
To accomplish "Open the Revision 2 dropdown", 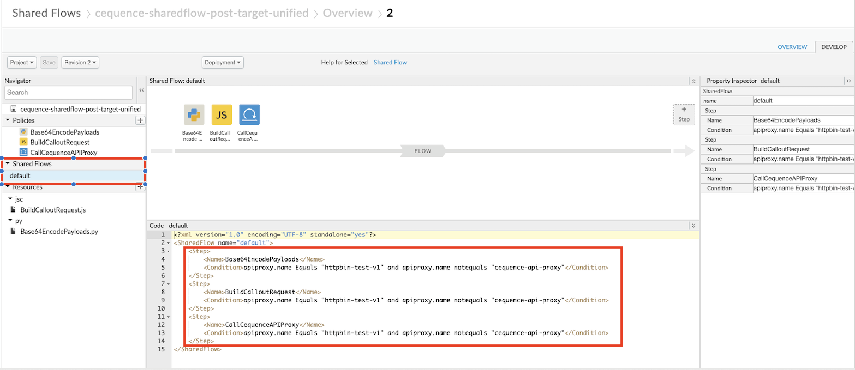I will click(80, 63).
